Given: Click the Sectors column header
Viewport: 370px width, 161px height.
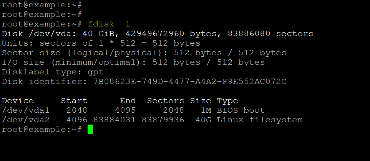Looking at the screenshot, I should click(166, 101).
